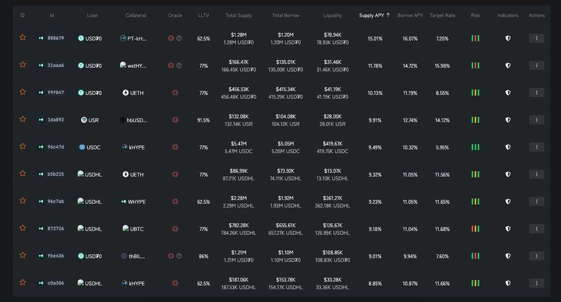Click the favorites star column header
561x302 pixels.
coord(22,15)
